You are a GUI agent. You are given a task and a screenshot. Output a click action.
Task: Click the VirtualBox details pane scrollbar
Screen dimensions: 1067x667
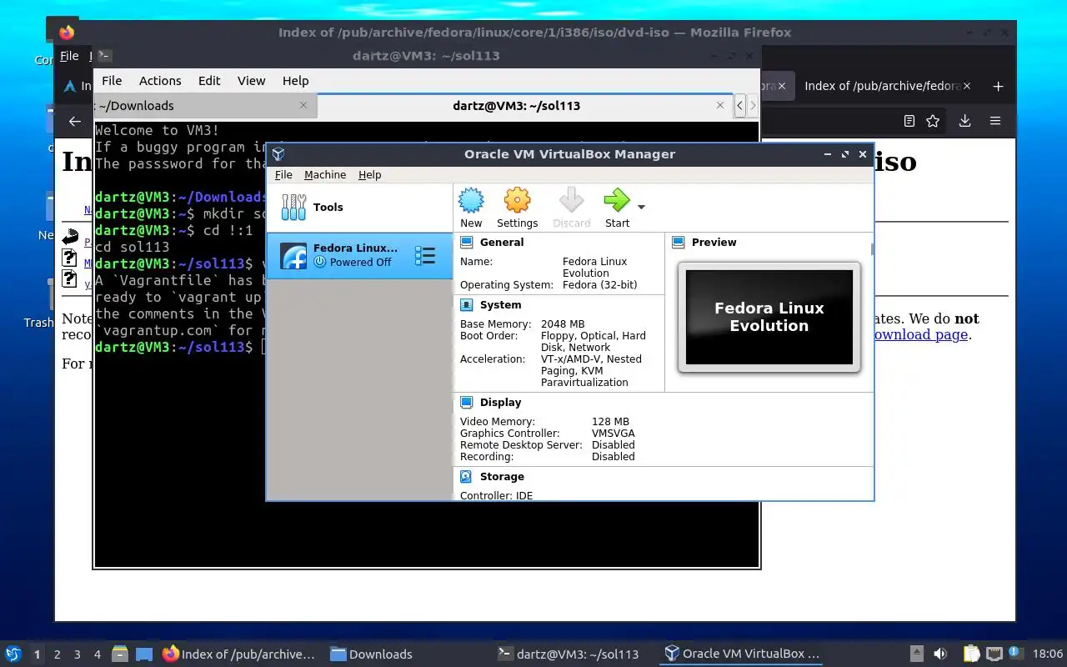[x=872, y=250]
